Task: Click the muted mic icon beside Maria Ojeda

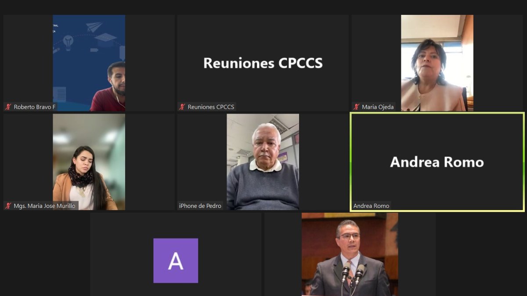Action: point(357,107)
